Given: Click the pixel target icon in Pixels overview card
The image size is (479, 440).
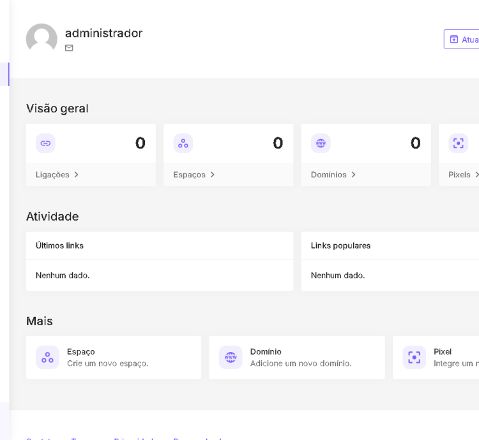Looking at the screenshot, I should [x=458, y=143].
